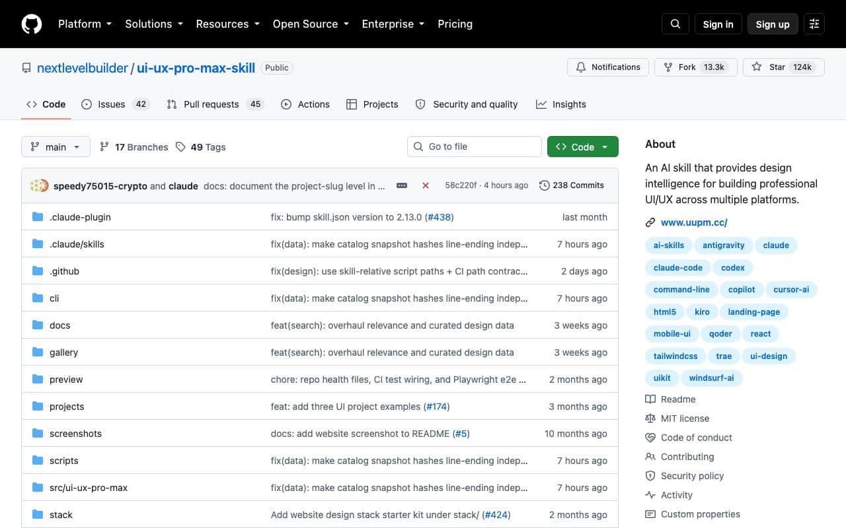Click the screenshots folder icon
The width and height of the screenshot is (846, 528).
tap(38, 434)
